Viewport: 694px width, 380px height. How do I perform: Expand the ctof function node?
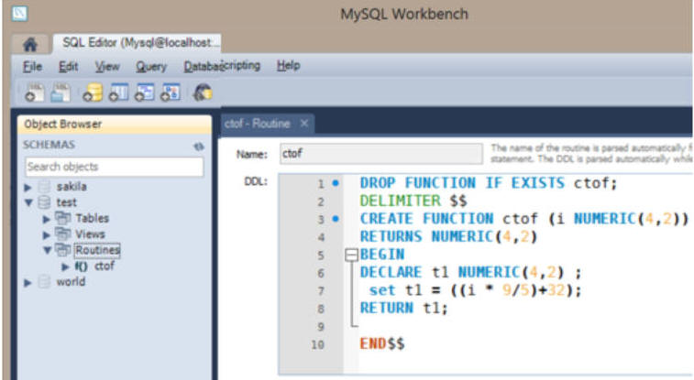tap(65, 266)
